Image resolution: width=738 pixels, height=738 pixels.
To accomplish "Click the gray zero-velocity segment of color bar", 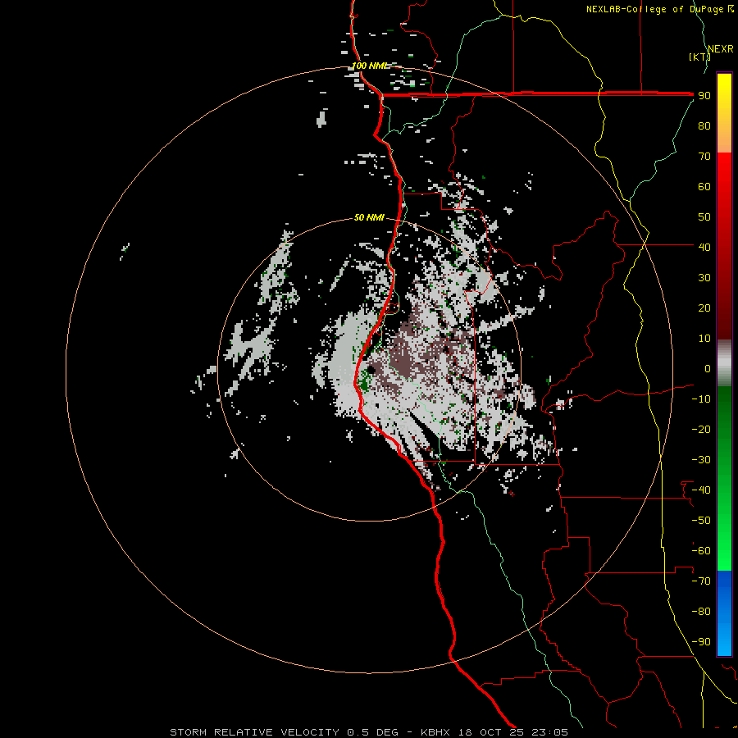I will click(724, 363).
